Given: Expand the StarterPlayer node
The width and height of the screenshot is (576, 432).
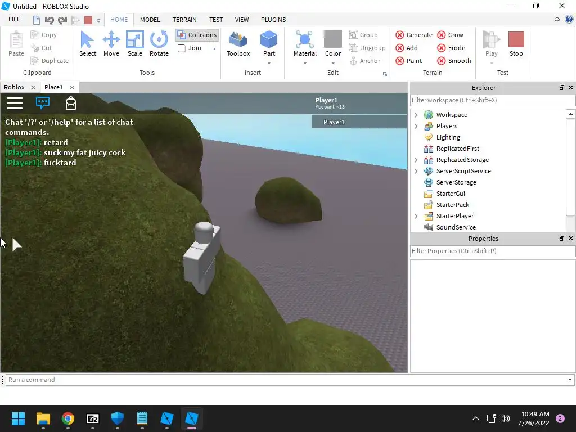Looking at the screenshot, I should pos(416,216).
